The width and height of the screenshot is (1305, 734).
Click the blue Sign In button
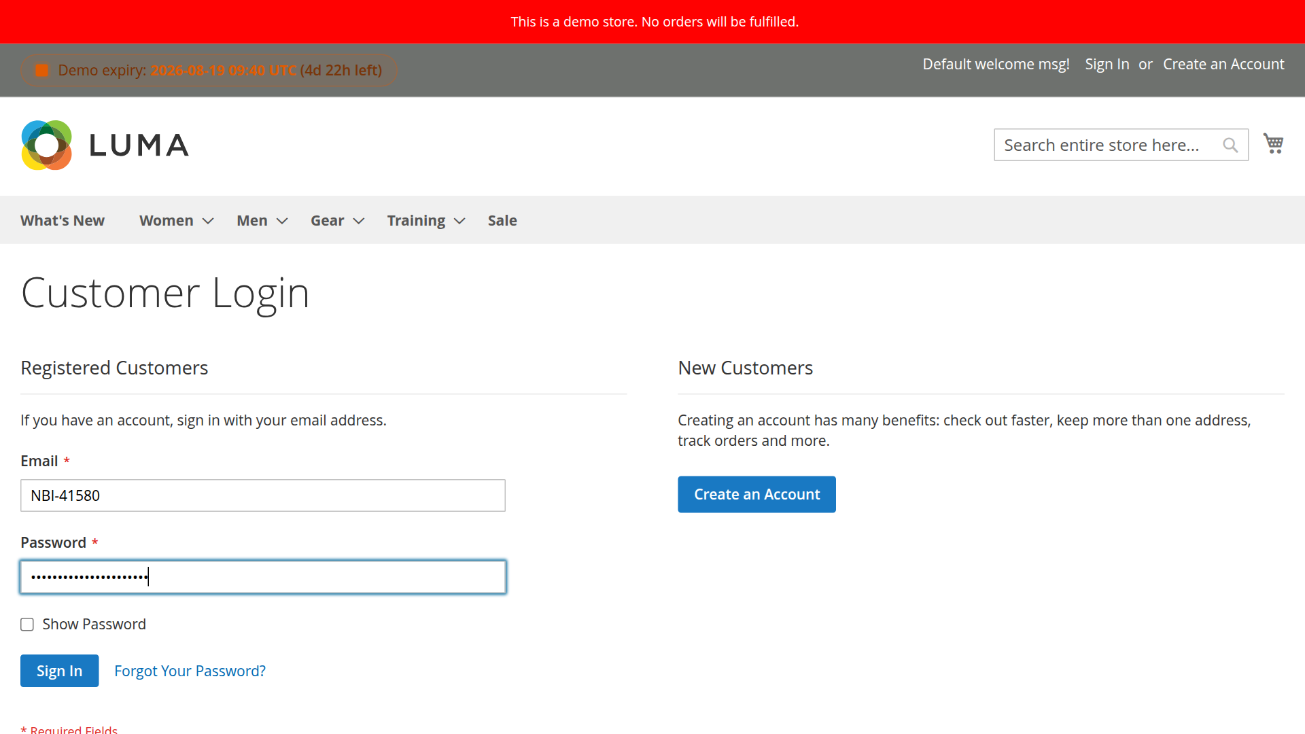point(59,671)
